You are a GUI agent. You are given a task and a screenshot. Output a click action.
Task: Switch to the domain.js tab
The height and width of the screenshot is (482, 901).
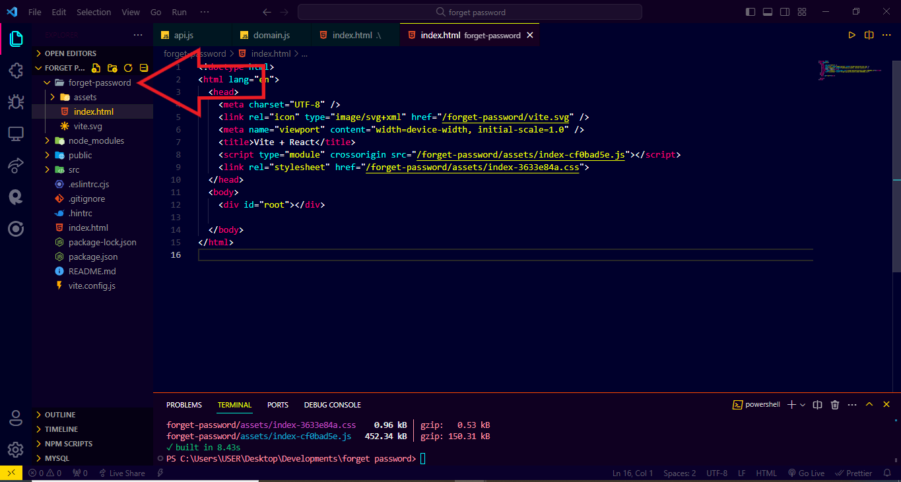[272, 35]
